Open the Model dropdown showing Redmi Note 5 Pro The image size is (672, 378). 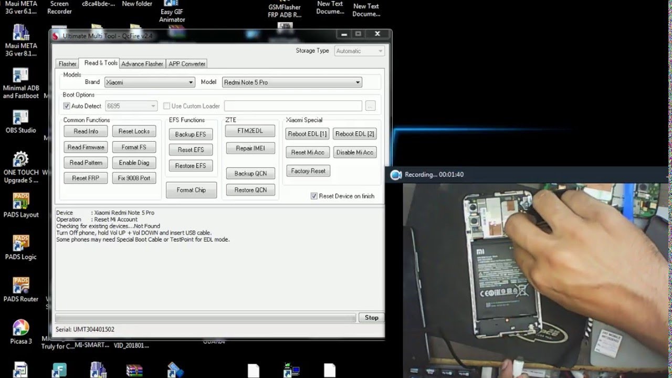tap(292, 82)
